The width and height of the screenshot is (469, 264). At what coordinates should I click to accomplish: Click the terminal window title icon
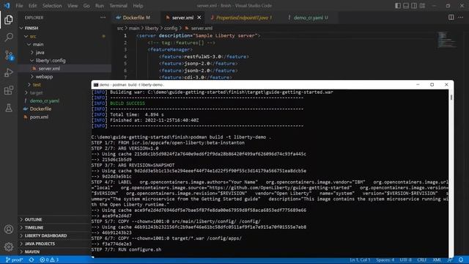click(x=96, y=85)
